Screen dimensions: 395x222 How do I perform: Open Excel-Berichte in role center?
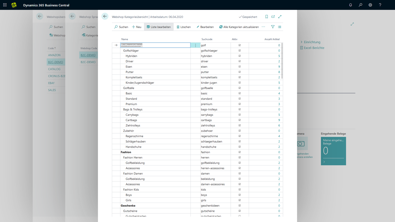pos(312,48)
